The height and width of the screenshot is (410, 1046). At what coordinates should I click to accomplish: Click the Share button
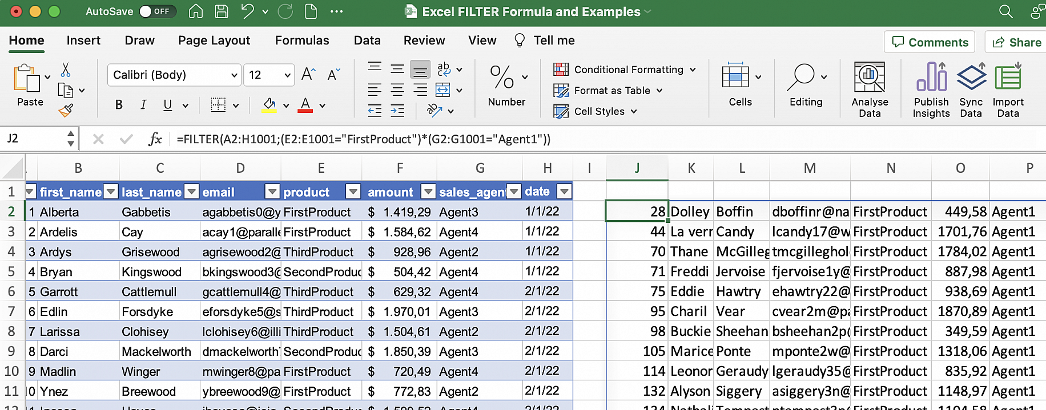(x=1017, y=42)
